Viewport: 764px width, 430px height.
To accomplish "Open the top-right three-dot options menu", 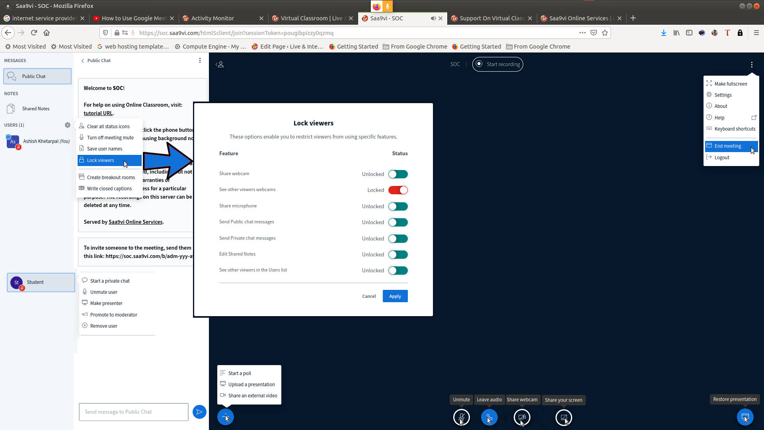I will click(751, 64).
